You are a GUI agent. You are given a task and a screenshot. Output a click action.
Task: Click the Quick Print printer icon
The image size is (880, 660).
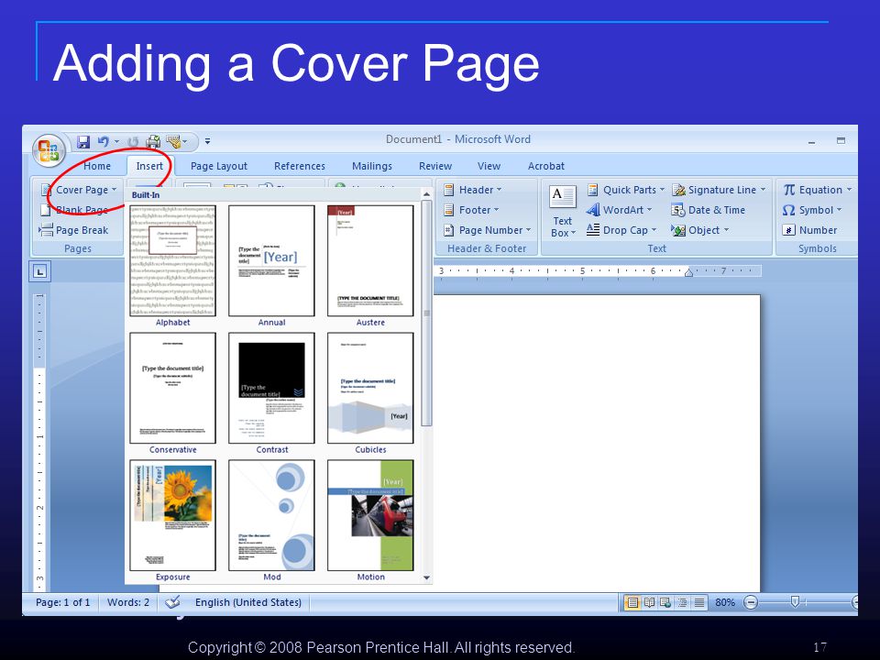pyautogui.click(x=153, y=142)
